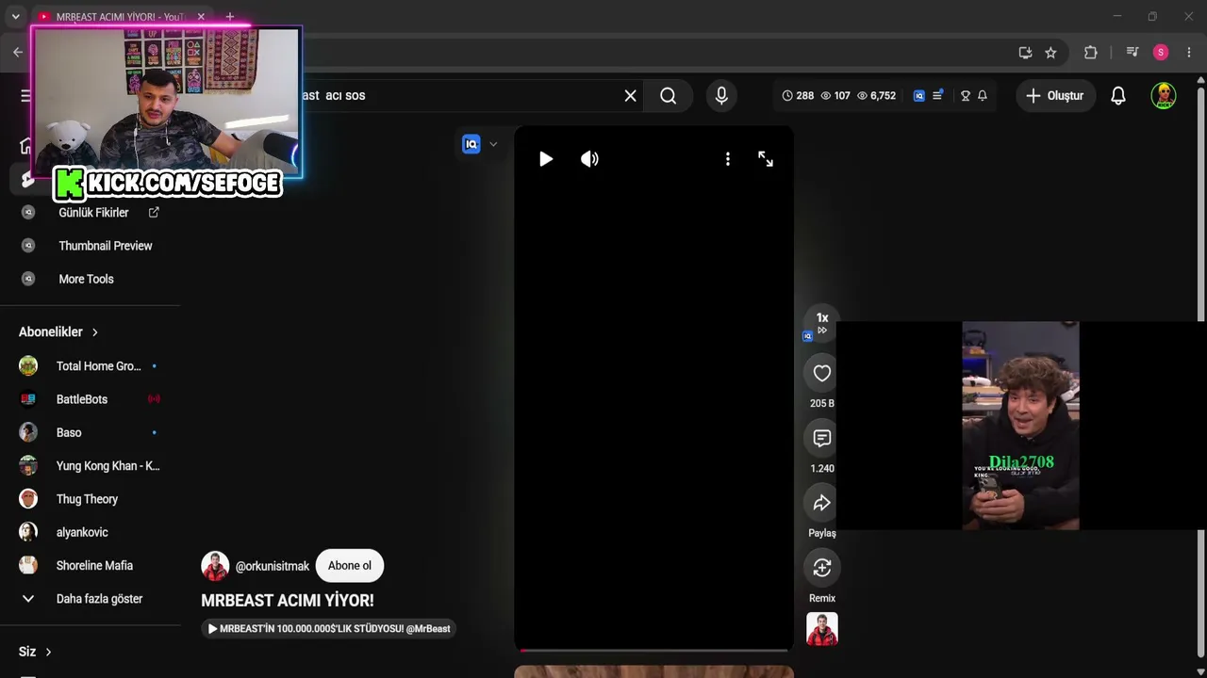1207x678 pixels.
Task: Play the Shorts video
Action: pos(546,159)
